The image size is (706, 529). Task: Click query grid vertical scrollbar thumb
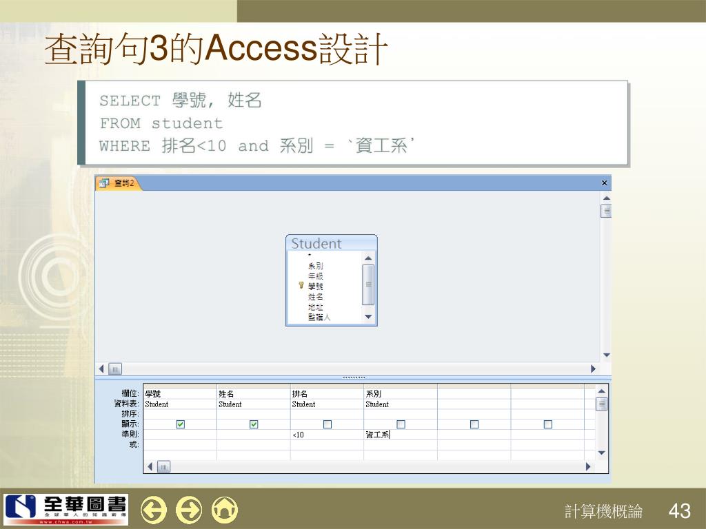coord(601,404)
